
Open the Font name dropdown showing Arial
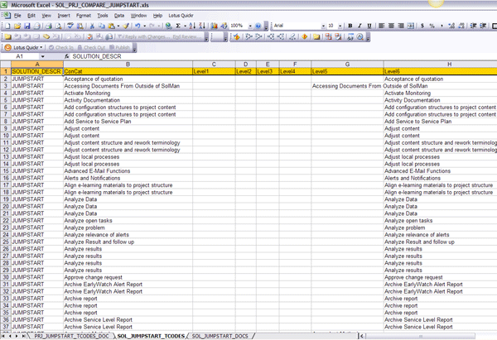[x=323, y=26]
